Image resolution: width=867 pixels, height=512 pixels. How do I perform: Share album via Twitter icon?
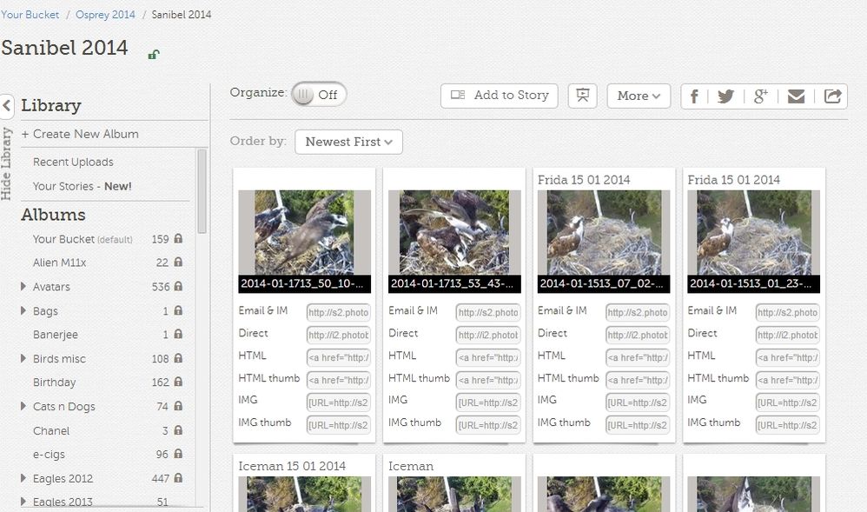[726, 96]
